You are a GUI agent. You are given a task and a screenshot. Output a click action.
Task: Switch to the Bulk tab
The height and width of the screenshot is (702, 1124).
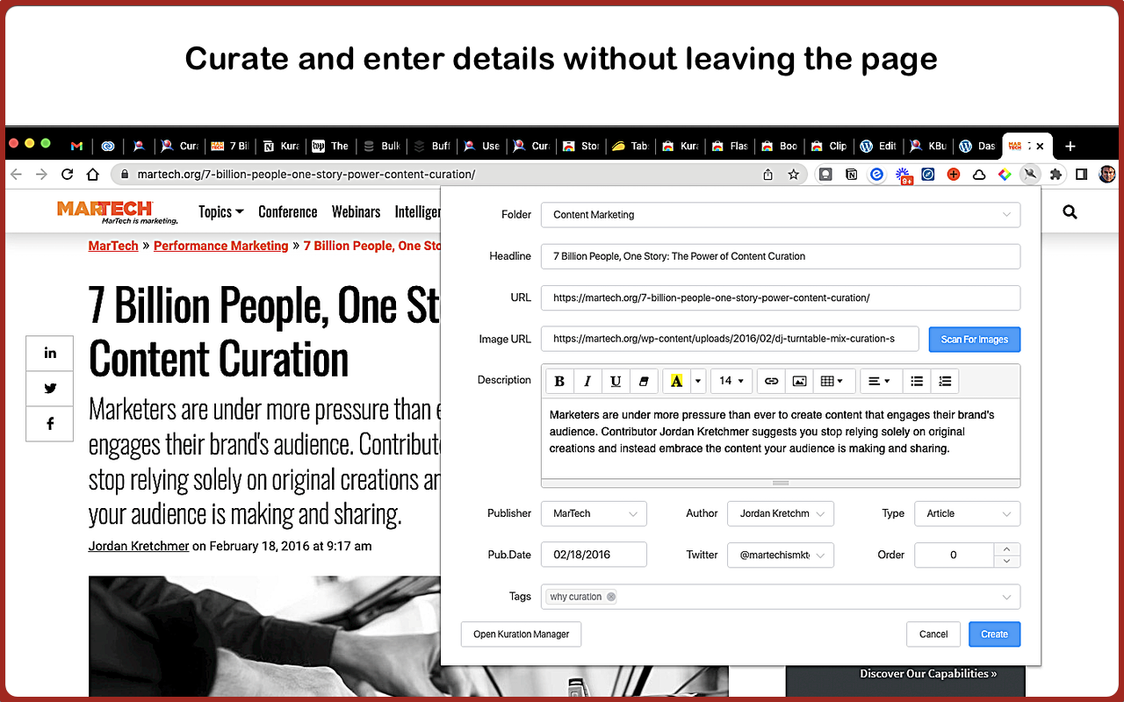382,146
